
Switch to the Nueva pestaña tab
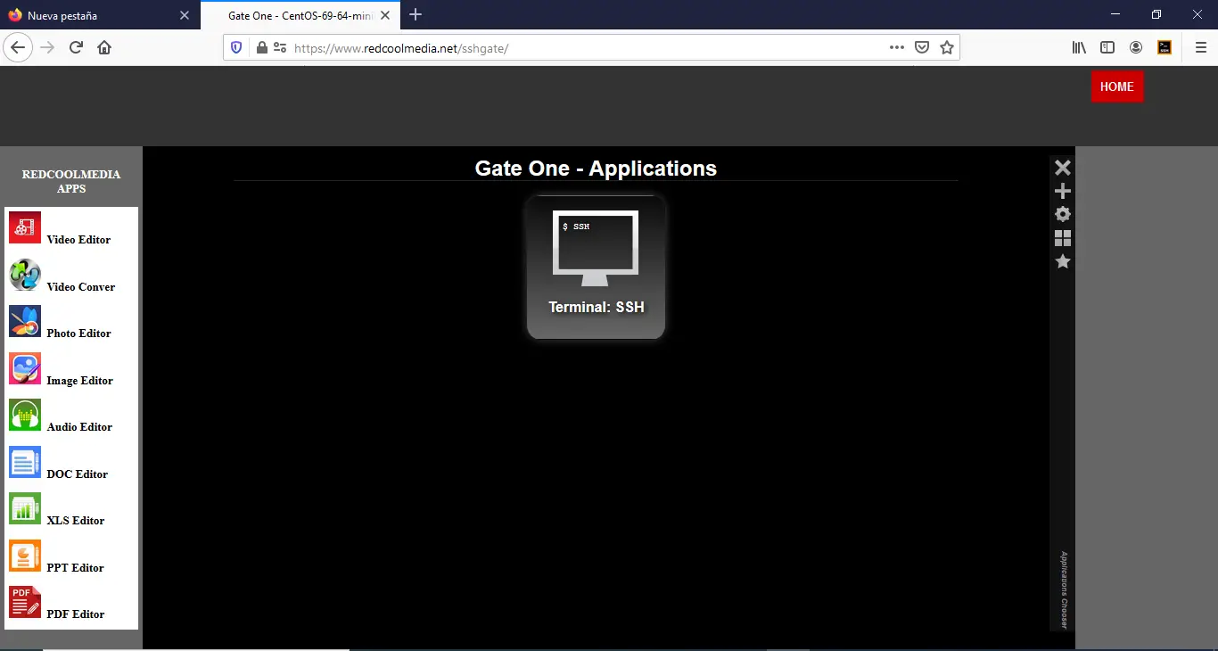point(100,15)
